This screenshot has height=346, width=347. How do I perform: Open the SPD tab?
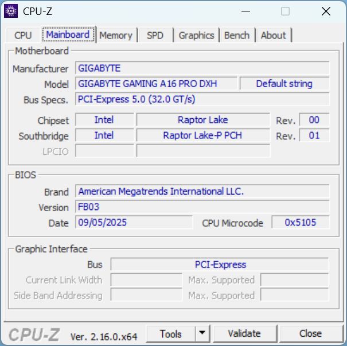pyautogui.click(x=155, y=36)
